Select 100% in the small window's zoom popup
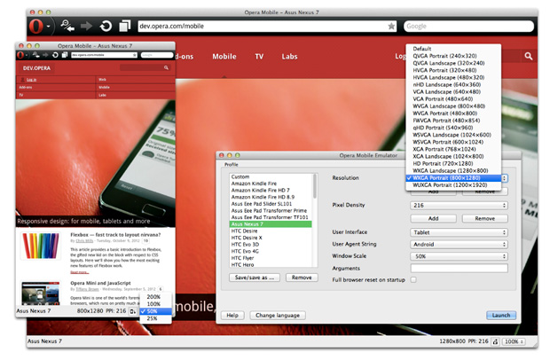This screenshot has width=550, height=360. 155,304
